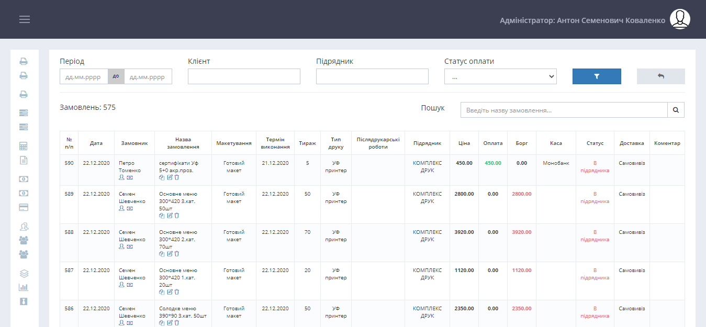Open the credit card icon in the sidebar

point(24,207)
